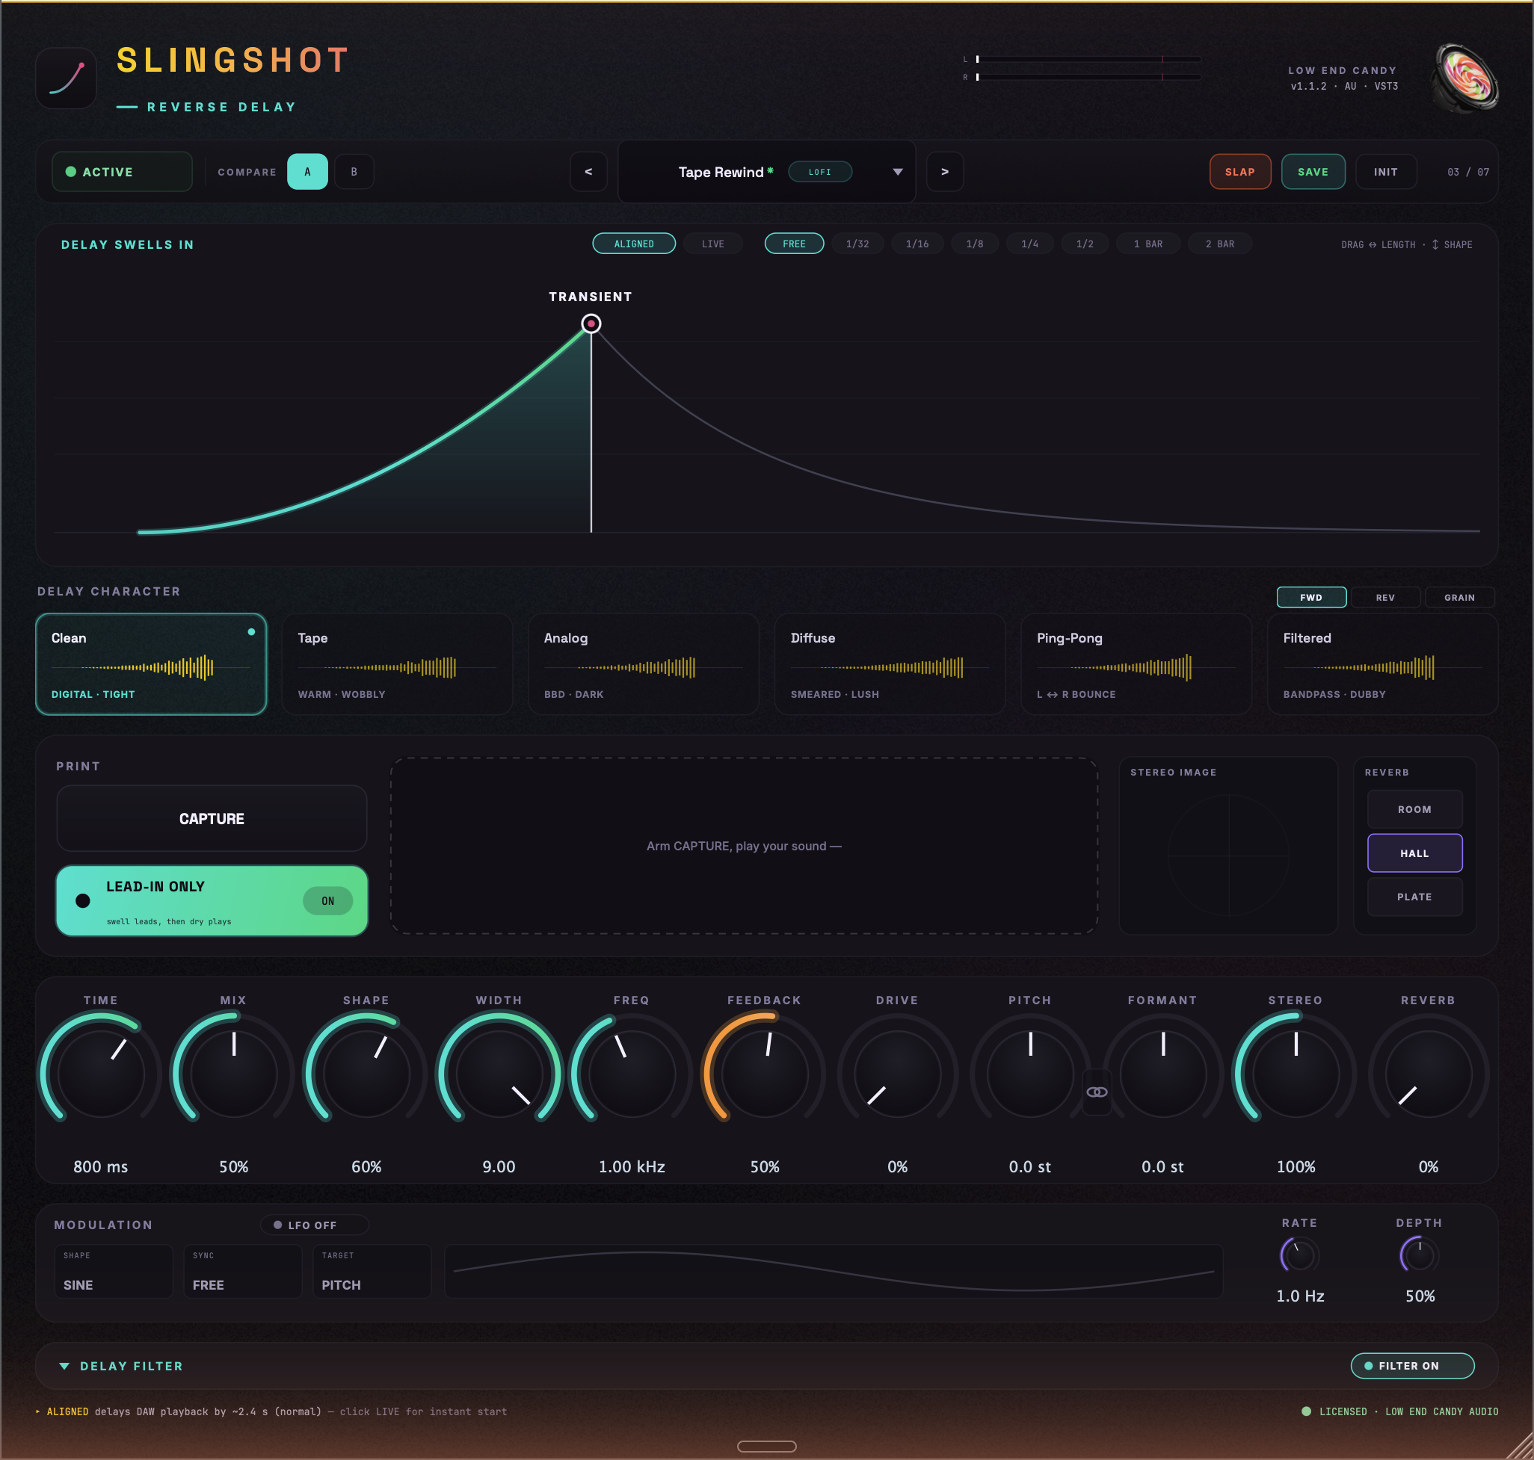Click the bottom resize handle pill
Screen dimensions: 1534x1460
coord(767,1446)
